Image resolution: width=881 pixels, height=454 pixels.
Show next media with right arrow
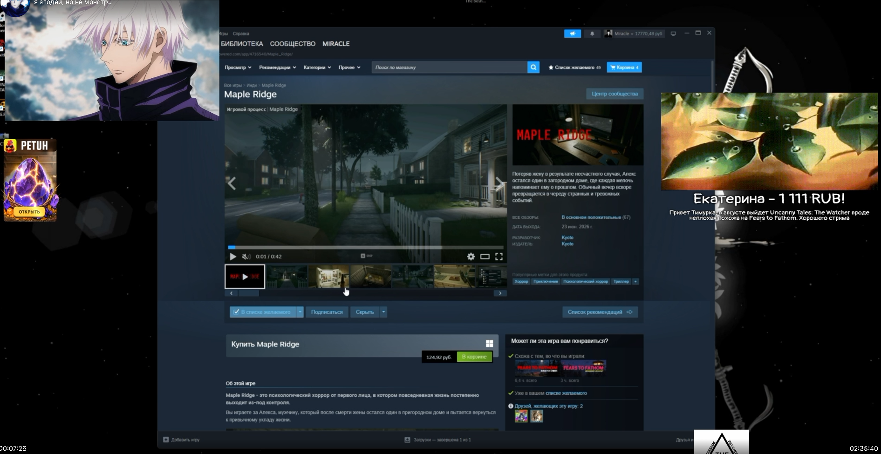pos(499,183)
